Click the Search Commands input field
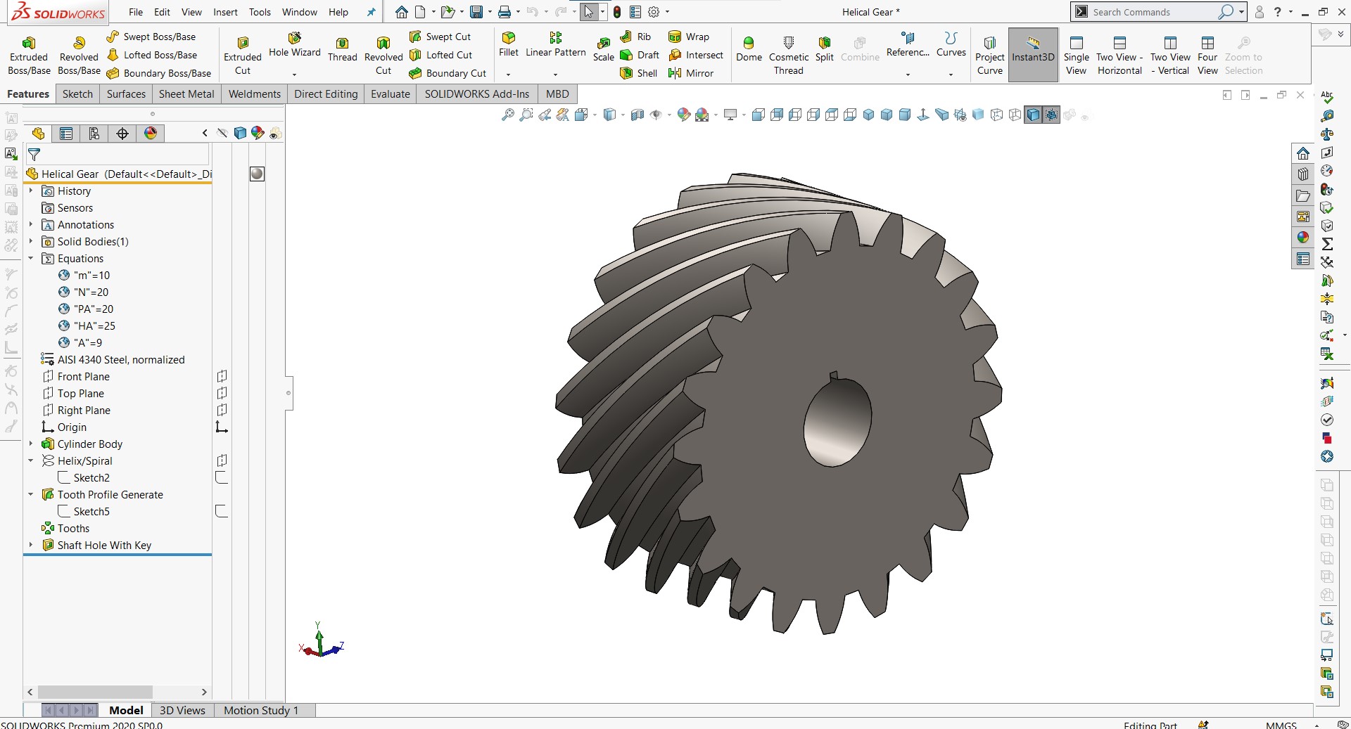The height and width of the screenshot is (729, 1351). pyautogui.click(x=1154, y=12)
